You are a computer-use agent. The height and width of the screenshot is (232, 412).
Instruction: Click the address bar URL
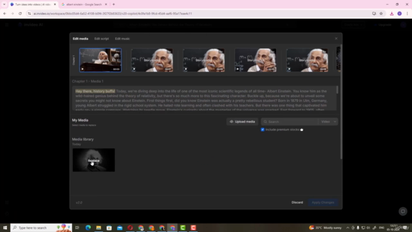tap(113, 14)
